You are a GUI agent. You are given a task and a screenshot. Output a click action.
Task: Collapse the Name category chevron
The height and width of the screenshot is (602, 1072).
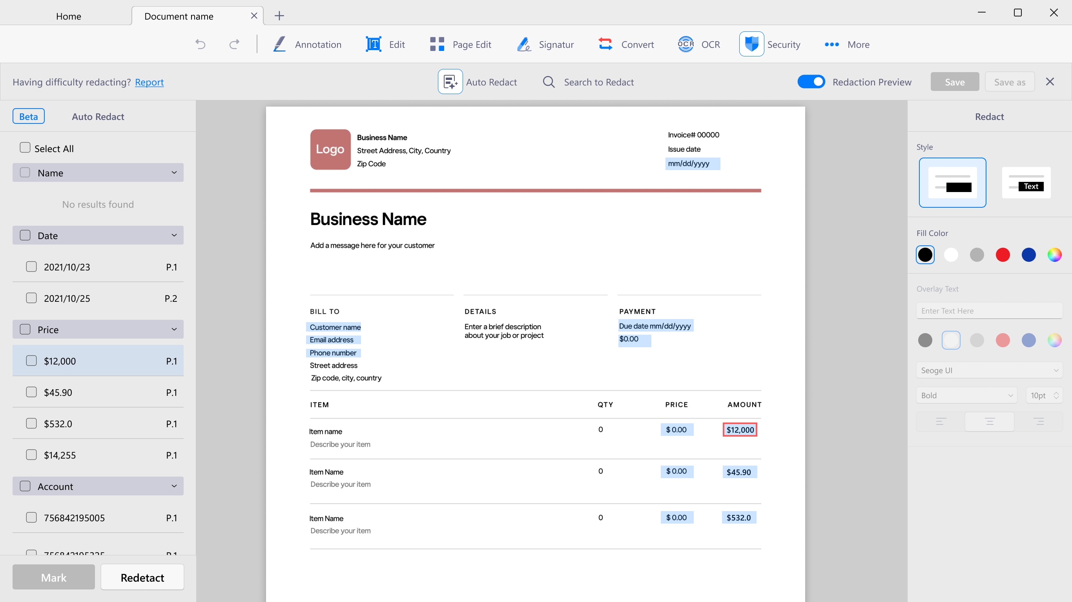(174, 172)
